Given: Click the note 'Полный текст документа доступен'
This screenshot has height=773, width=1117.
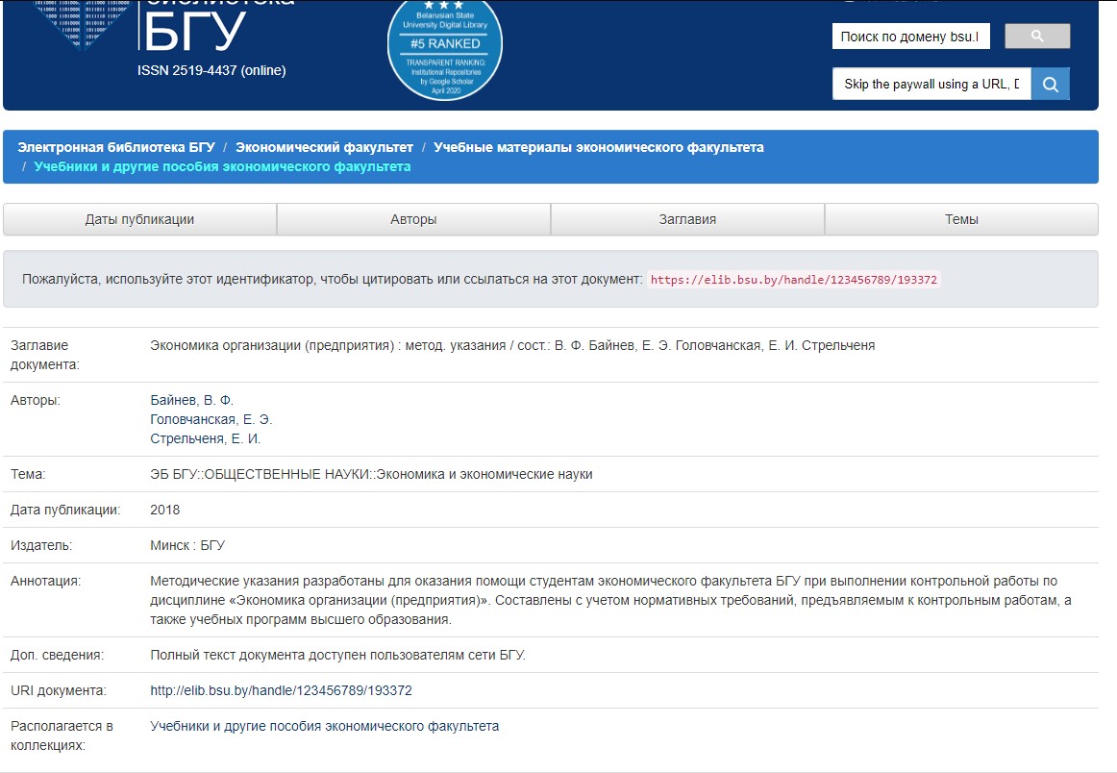Looking at the screenshot, I should (x=337, y=655).
